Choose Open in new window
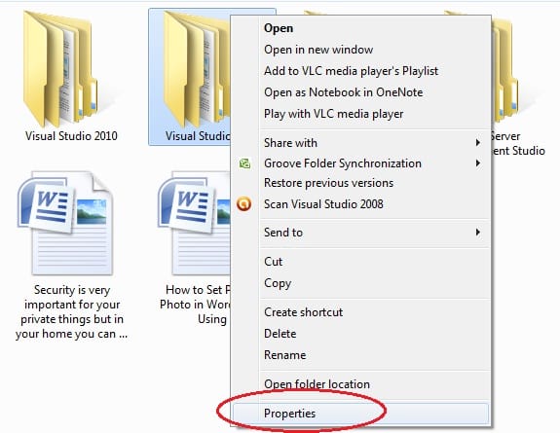Viewport: 560px width, 433px height. tap(361, 50)
